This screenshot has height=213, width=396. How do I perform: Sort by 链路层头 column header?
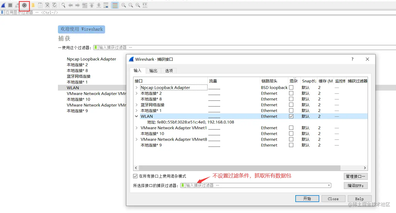pos(274,81)
